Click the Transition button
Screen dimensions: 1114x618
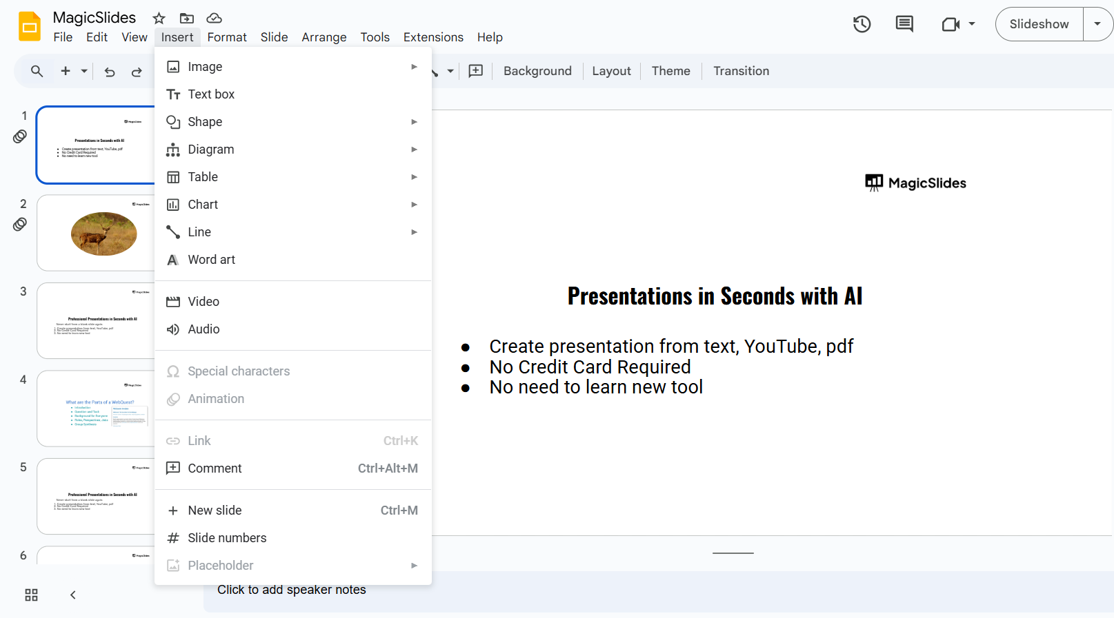click(741, 71)
